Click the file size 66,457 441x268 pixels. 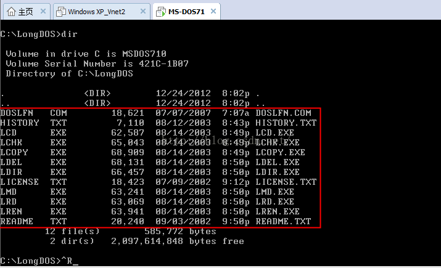[128, 172]
